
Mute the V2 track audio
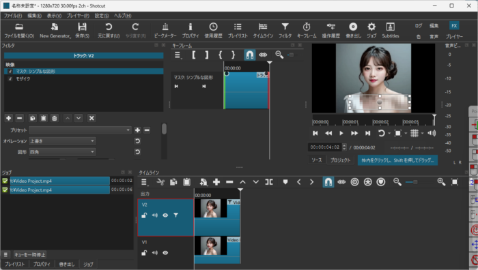tap(155, 215)
